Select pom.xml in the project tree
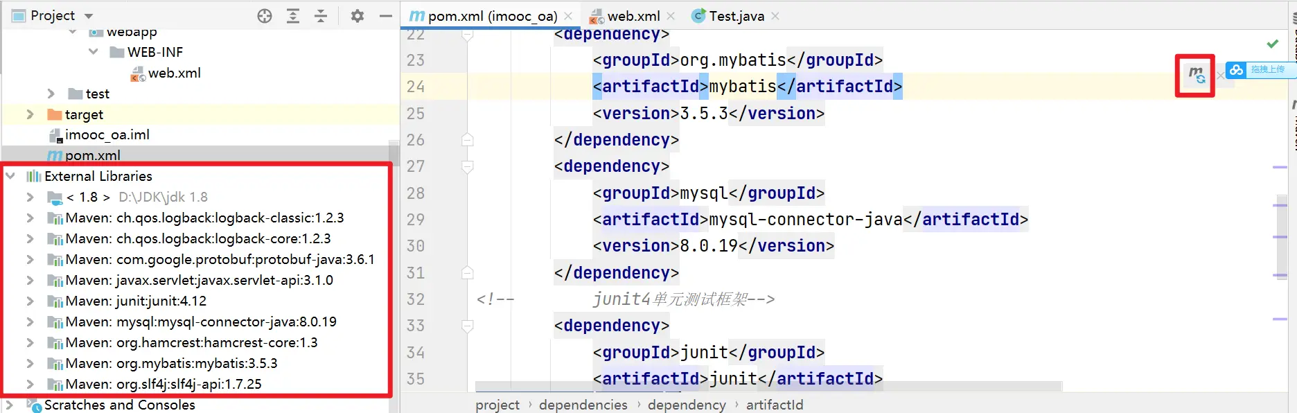Image resolution: width=1297 pixels, height=413 pixels. tap(92, 155)
